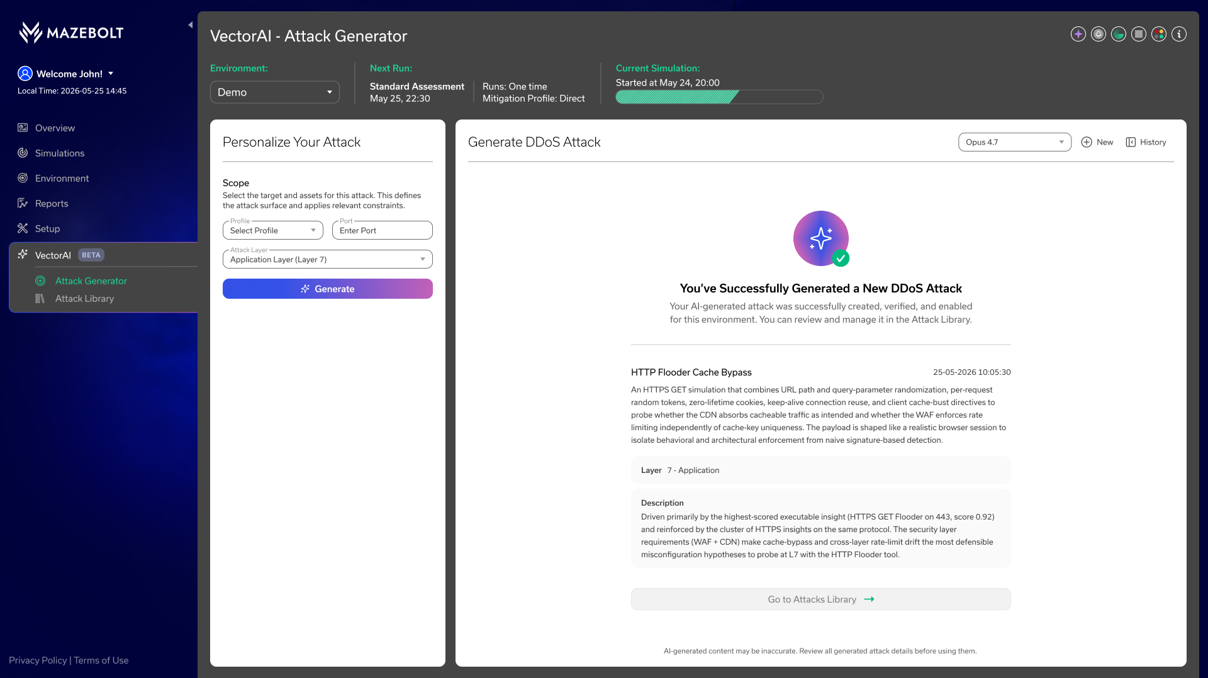Image resolution: width=1208 pixels, height=678 pixels.
Task: Click the Reports sidebar icon
Action: point(23,203)
